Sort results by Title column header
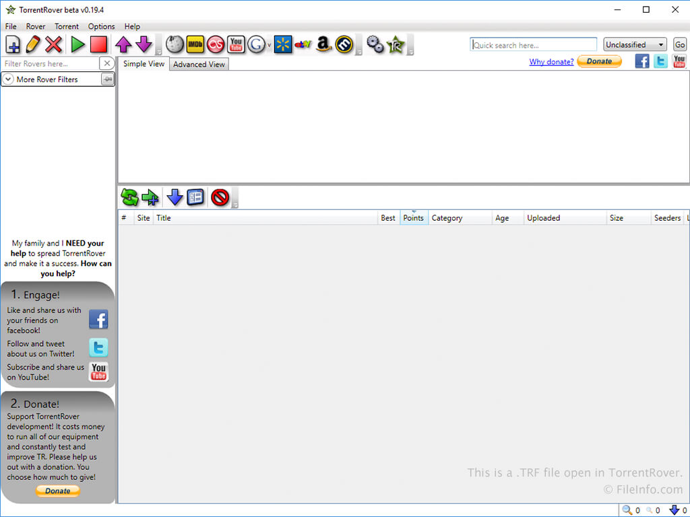The image size is (690, 517). [265, 217]
